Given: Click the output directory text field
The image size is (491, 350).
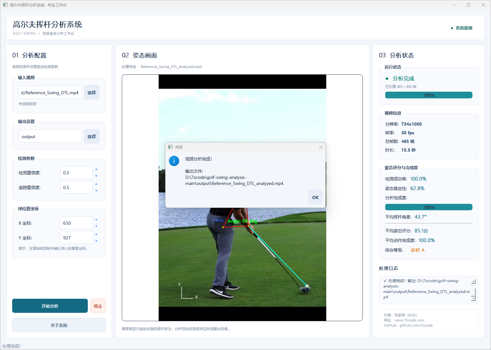Looking at the screenshot, I should (x=50, y=136).
